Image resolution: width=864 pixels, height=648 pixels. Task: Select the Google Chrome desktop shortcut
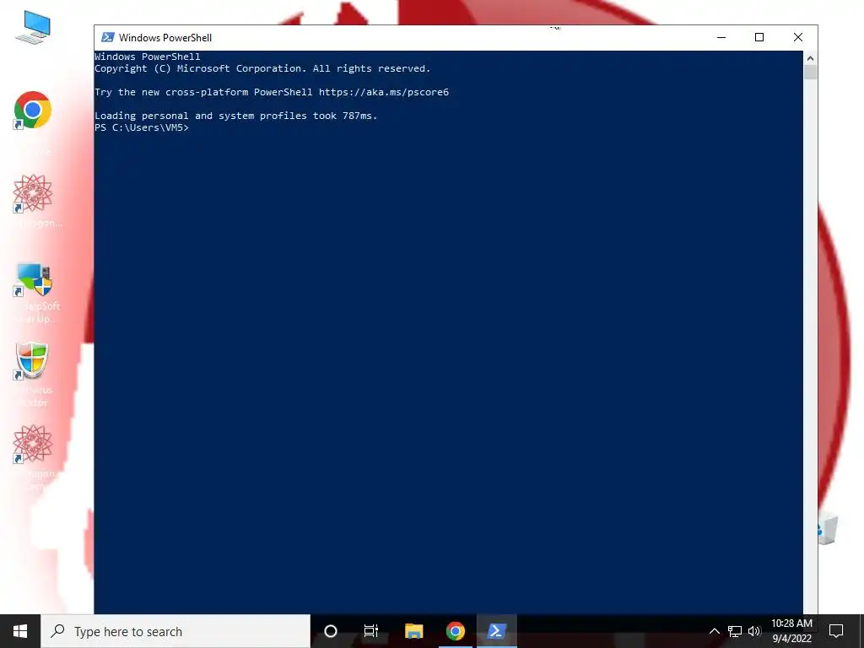pyautogui.click(x=33, y=111)
